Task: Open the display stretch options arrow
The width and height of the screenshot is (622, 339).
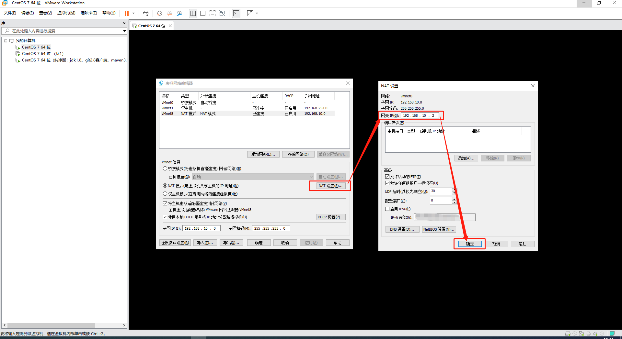Action: pos(257,13)
